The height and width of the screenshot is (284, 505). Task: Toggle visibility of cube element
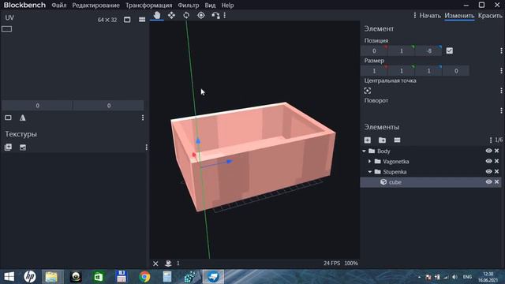(x=488, y=181)
